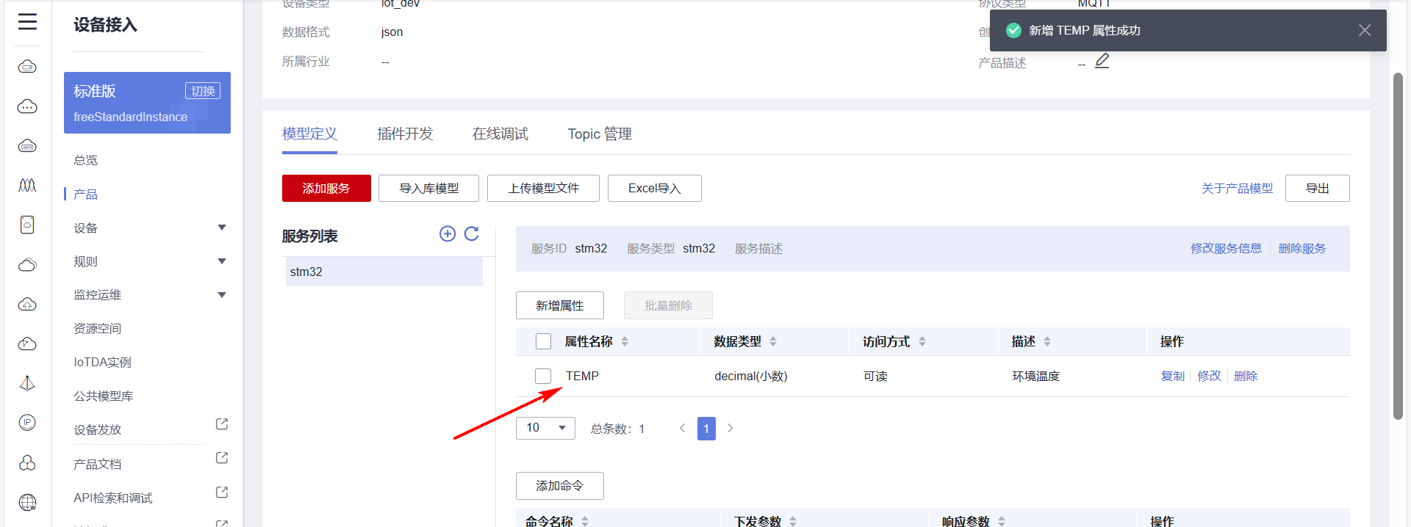Image resolution: width=1411 pixels, height=527 pixels.
Task: Click the 删除服务 link
Action: [x=1302, y=248]
